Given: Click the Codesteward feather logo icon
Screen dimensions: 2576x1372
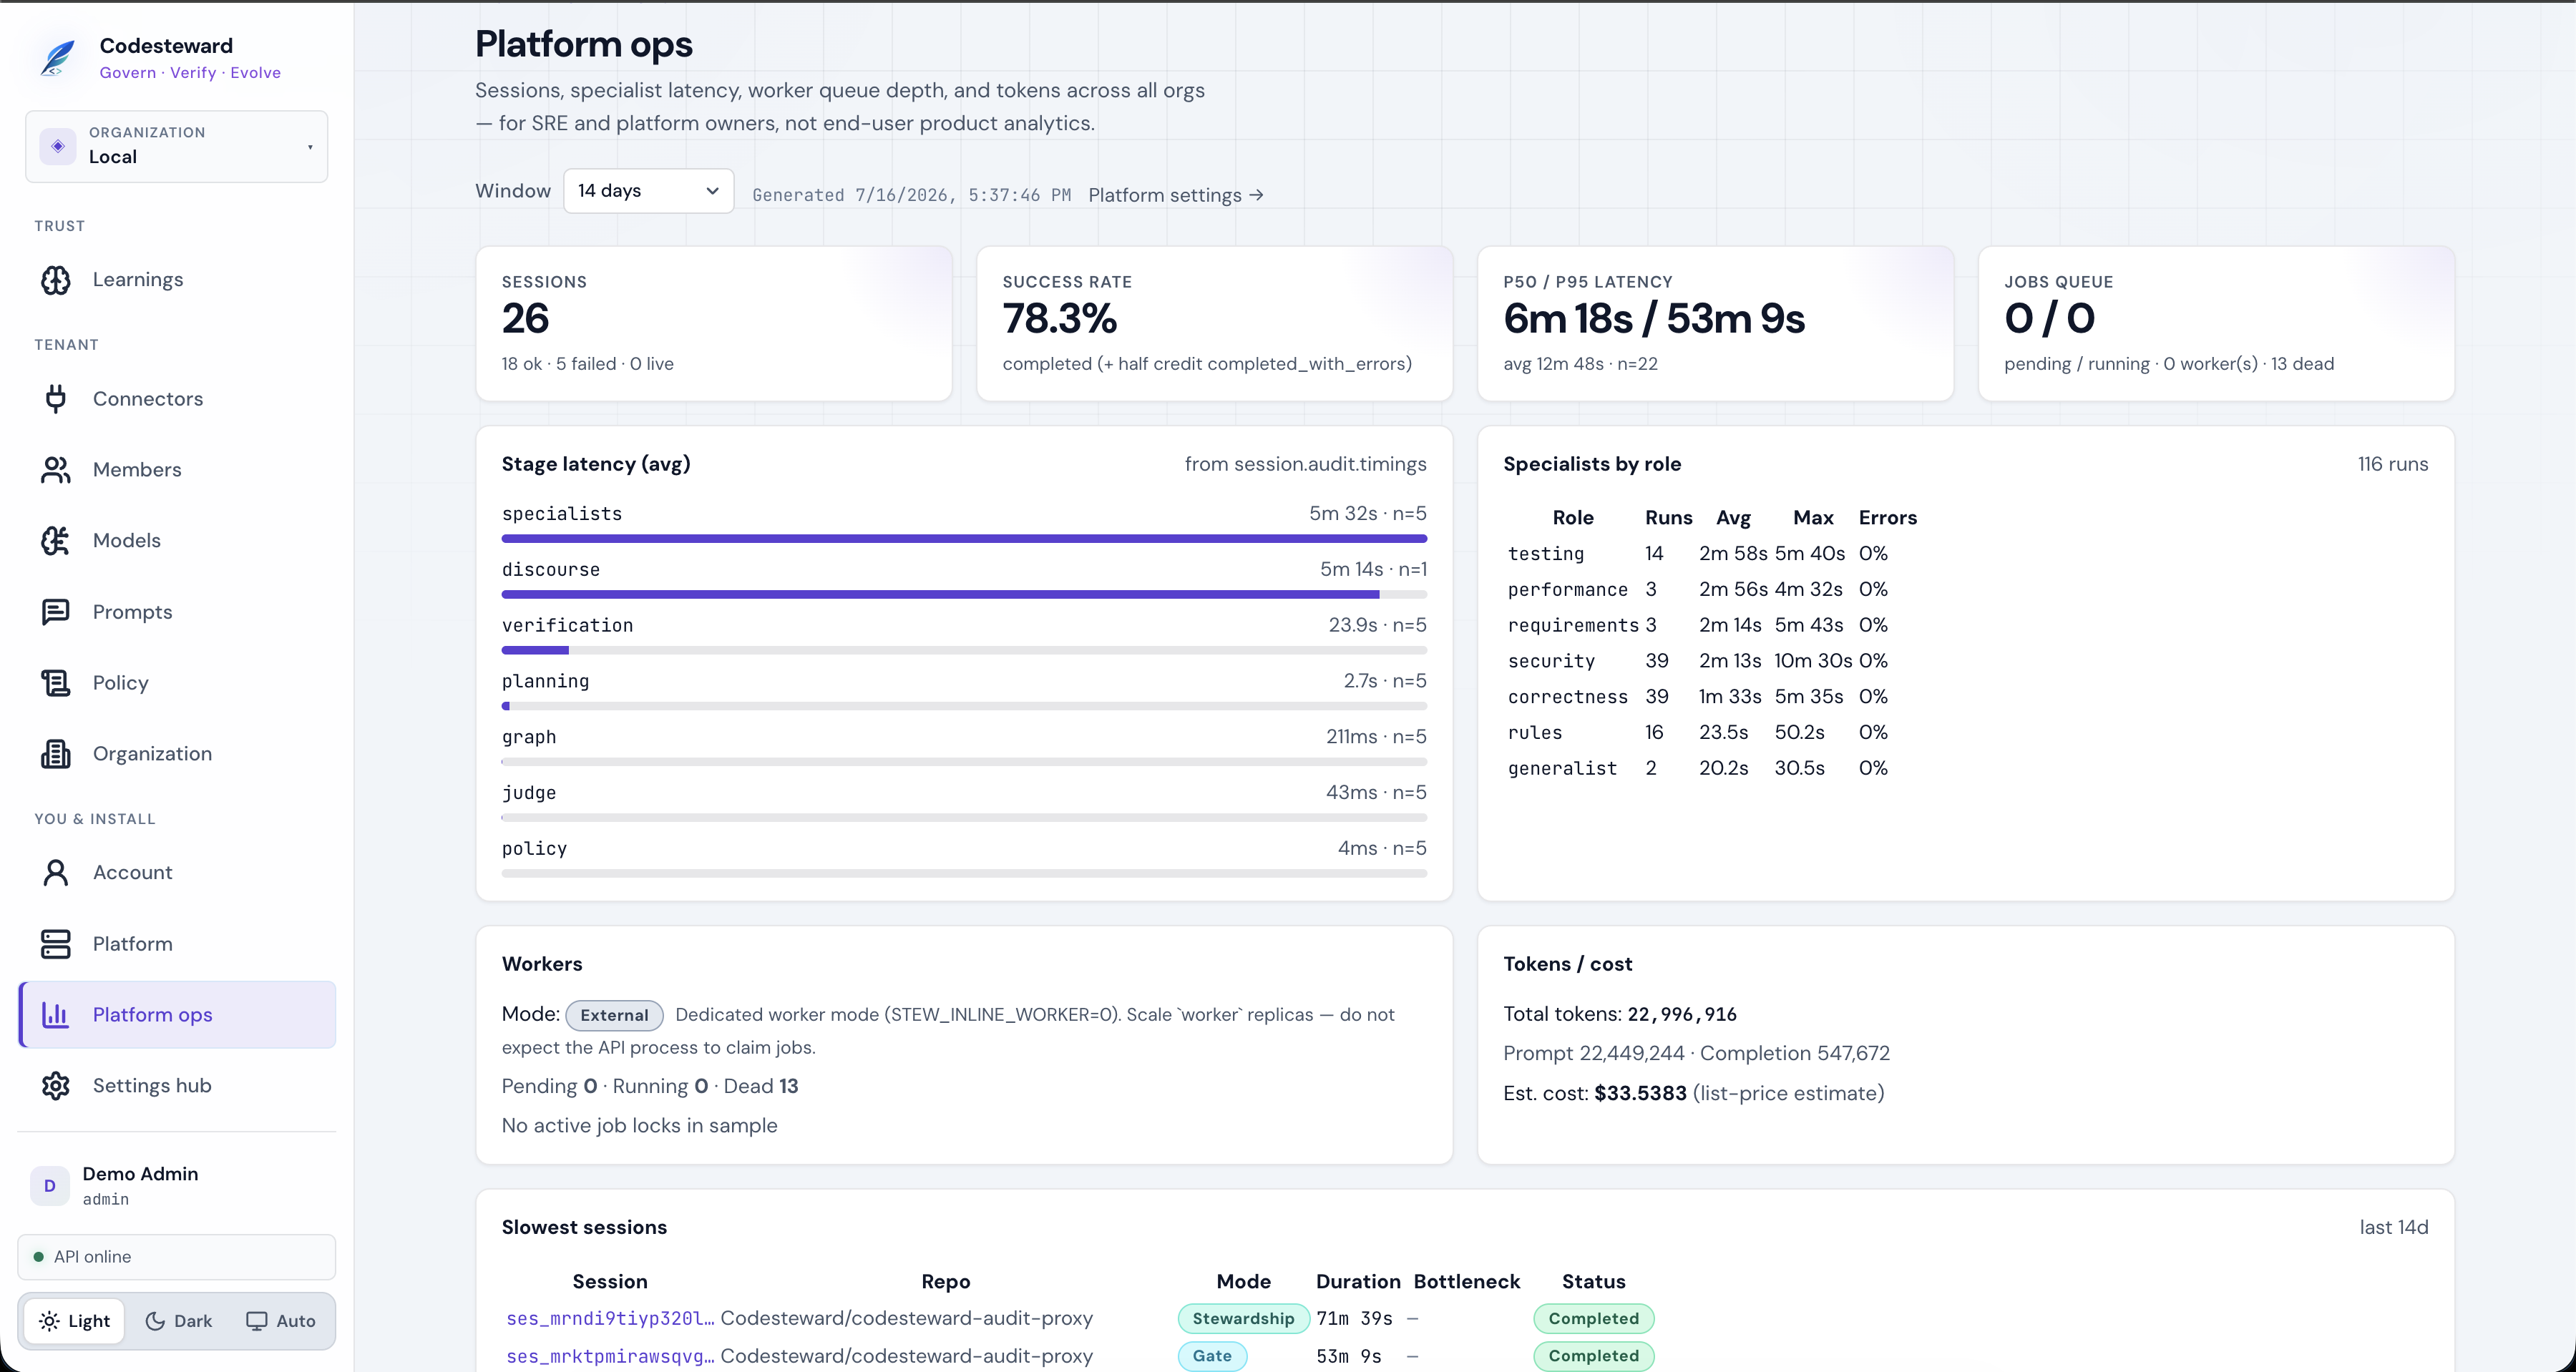Looking at the screenshot, I should [57, 58].
